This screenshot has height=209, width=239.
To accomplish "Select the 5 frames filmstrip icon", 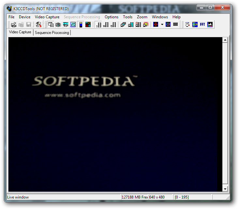I will pyautogui.click(x=98, y=24).
